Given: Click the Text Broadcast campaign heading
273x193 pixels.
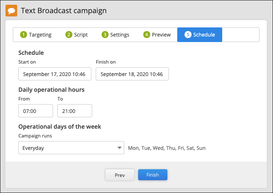Looking at the screenshot, I should [64, 11].
